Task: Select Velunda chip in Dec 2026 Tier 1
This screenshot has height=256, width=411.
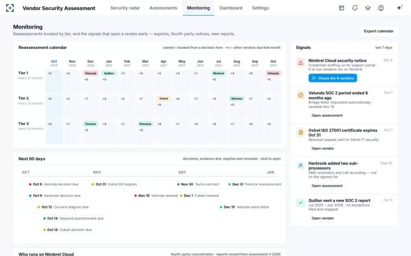Action: click(90, 73)
